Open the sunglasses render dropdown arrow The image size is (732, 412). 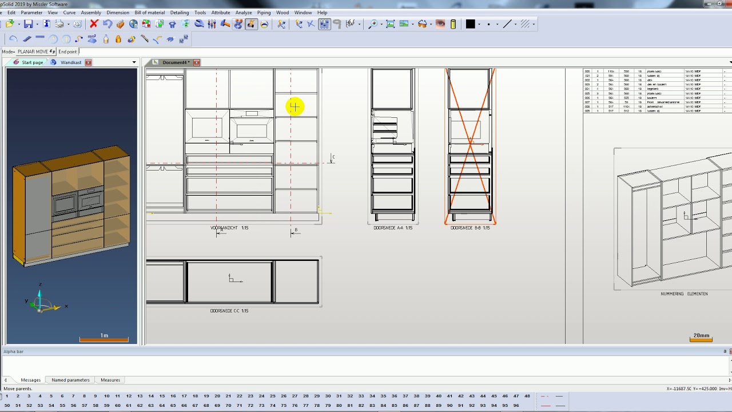pos(431,24)
